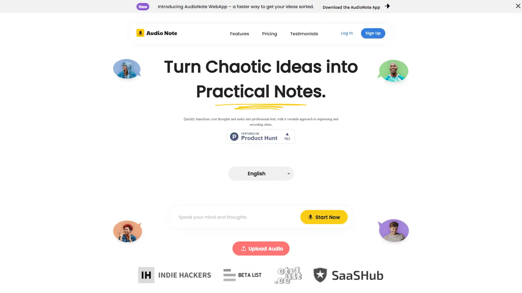Expand navigation via Features menu item
The width and height of the screenshot is (522, 293).
pyautogui.click(x=240, y=33)
